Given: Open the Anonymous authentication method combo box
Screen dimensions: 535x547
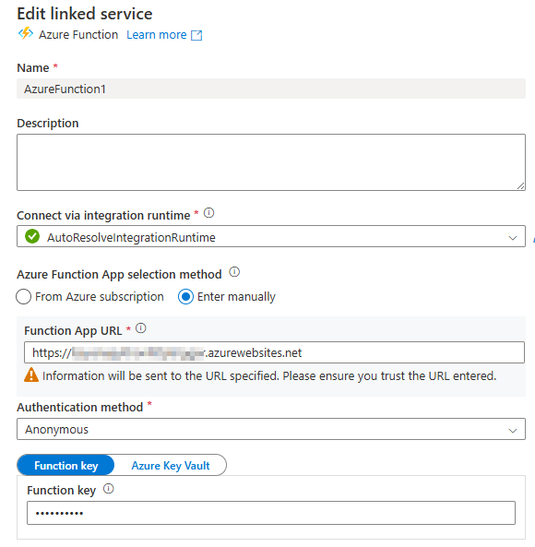Looking at the screenshot, I should pyautogui.click(x=271, y=429).
